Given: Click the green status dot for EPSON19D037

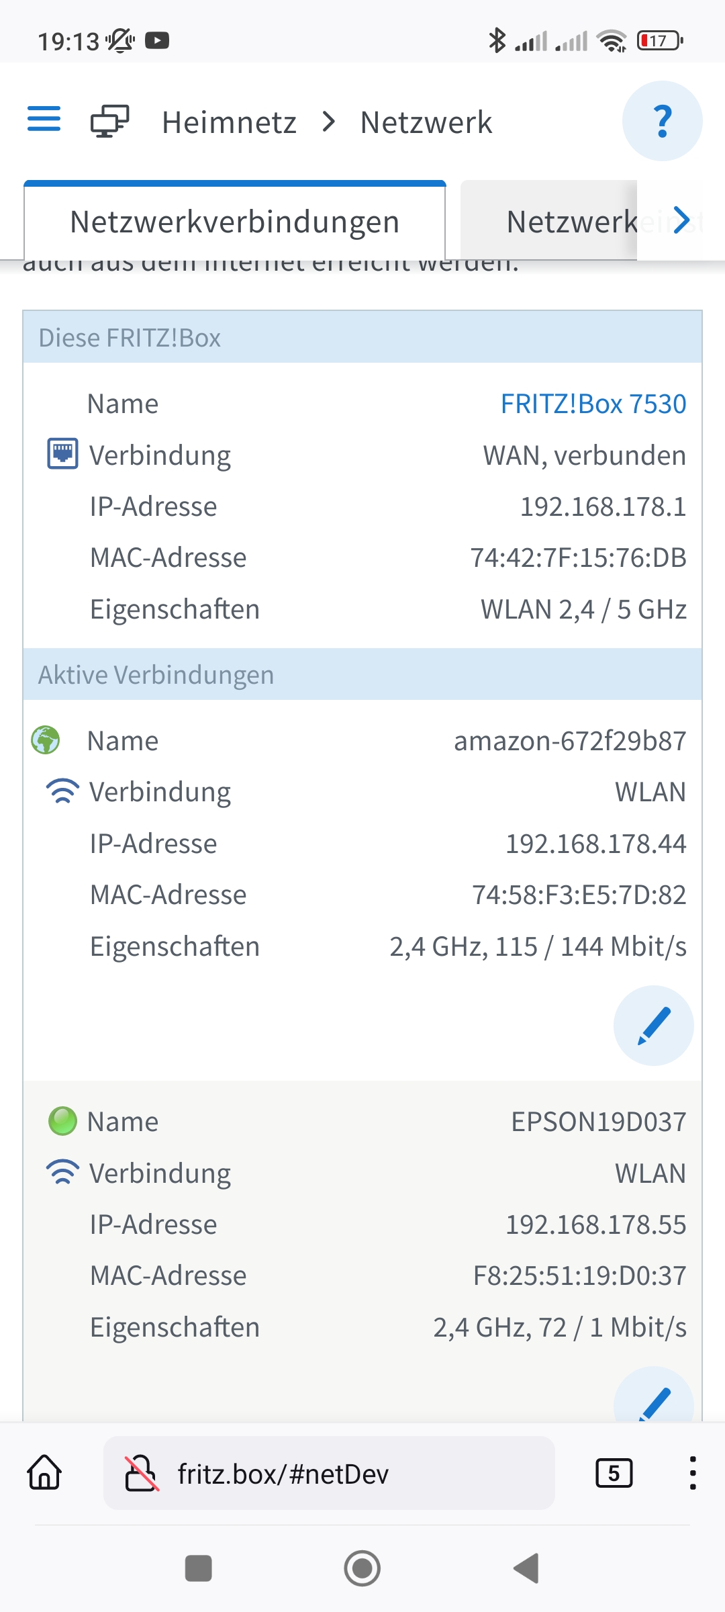Looking at the screenshot, I should coord(62,1120).
